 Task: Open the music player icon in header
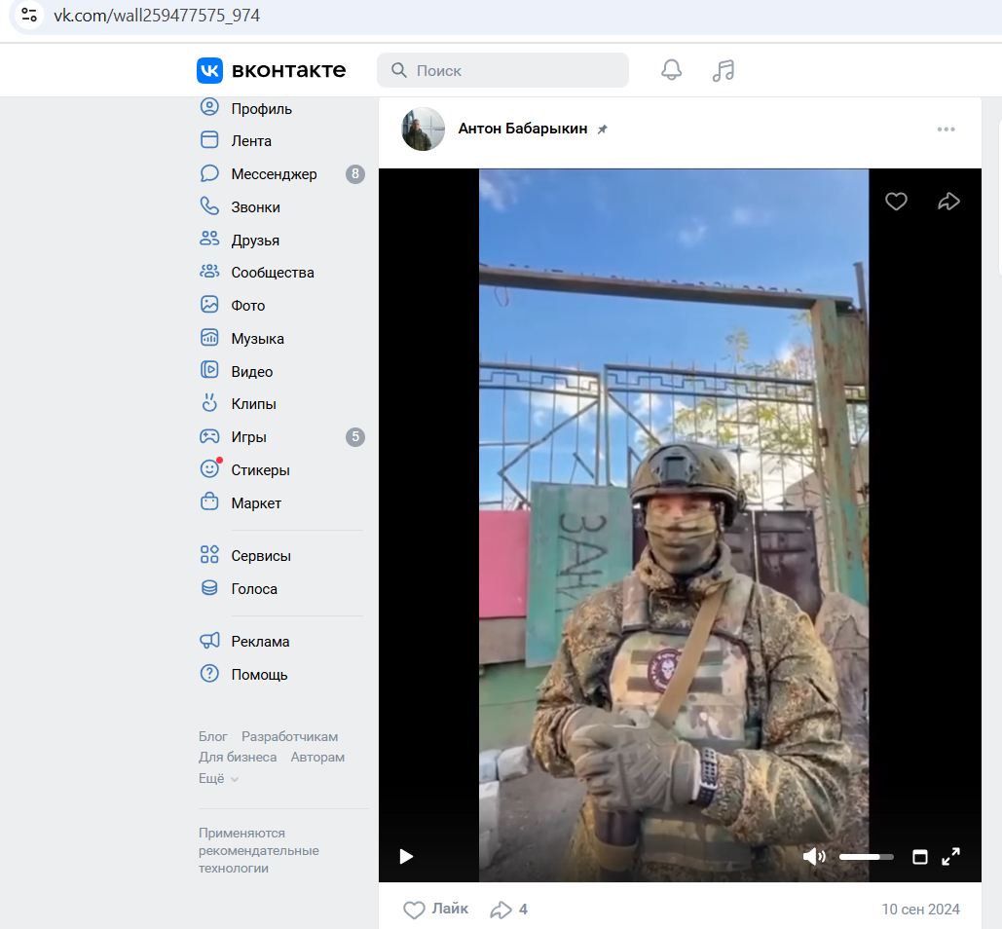coord(723,70)
